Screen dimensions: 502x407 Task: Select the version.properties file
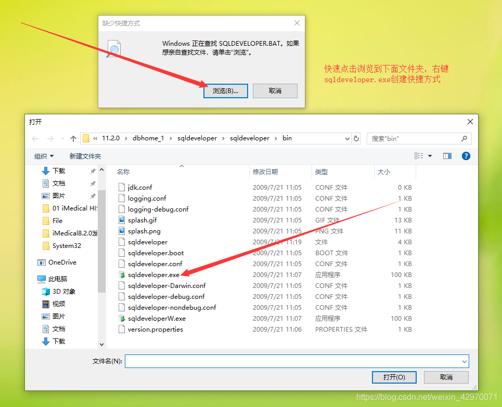(x=155, y=329)
